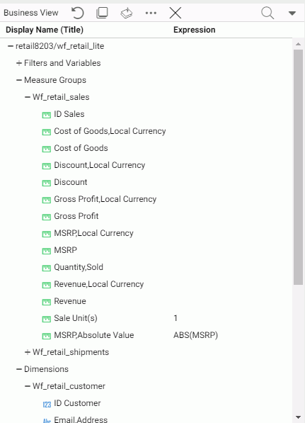Screen dimensions: 305x423
Task: Open the dropdown arrow beside search
Action: 292,13
